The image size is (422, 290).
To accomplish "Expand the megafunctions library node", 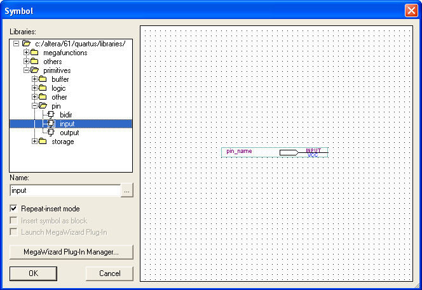I will click(26, 53).
